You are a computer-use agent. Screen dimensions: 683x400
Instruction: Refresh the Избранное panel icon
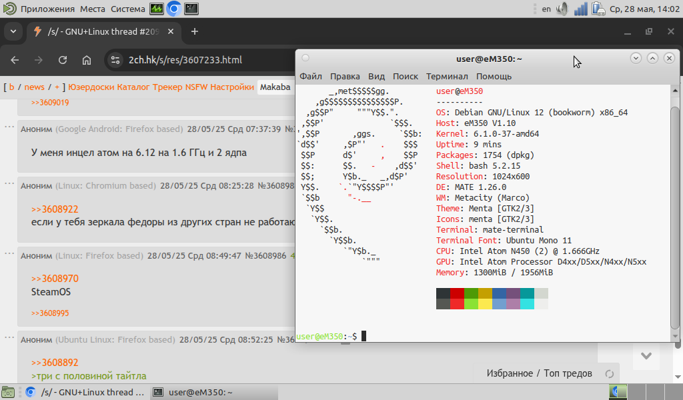pos(610,374)
